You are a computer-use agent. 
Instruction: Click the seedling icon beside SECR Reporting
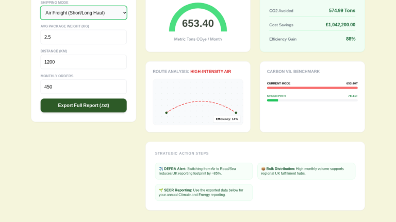coord(161,190)
